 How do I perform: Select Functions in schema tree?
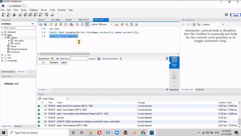(x=15, y=52)
